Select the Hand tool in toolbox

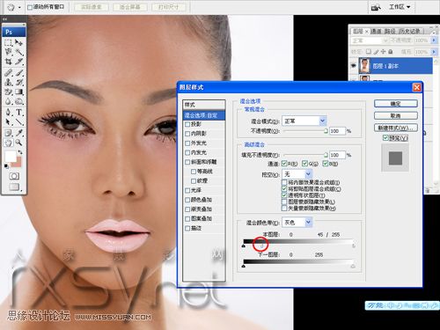pos(8,143)
